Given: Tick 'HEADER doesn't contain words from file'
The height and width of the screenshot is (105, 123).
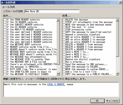Looking at the screenshot, I should pyautogui.click(x=5, y=50).
